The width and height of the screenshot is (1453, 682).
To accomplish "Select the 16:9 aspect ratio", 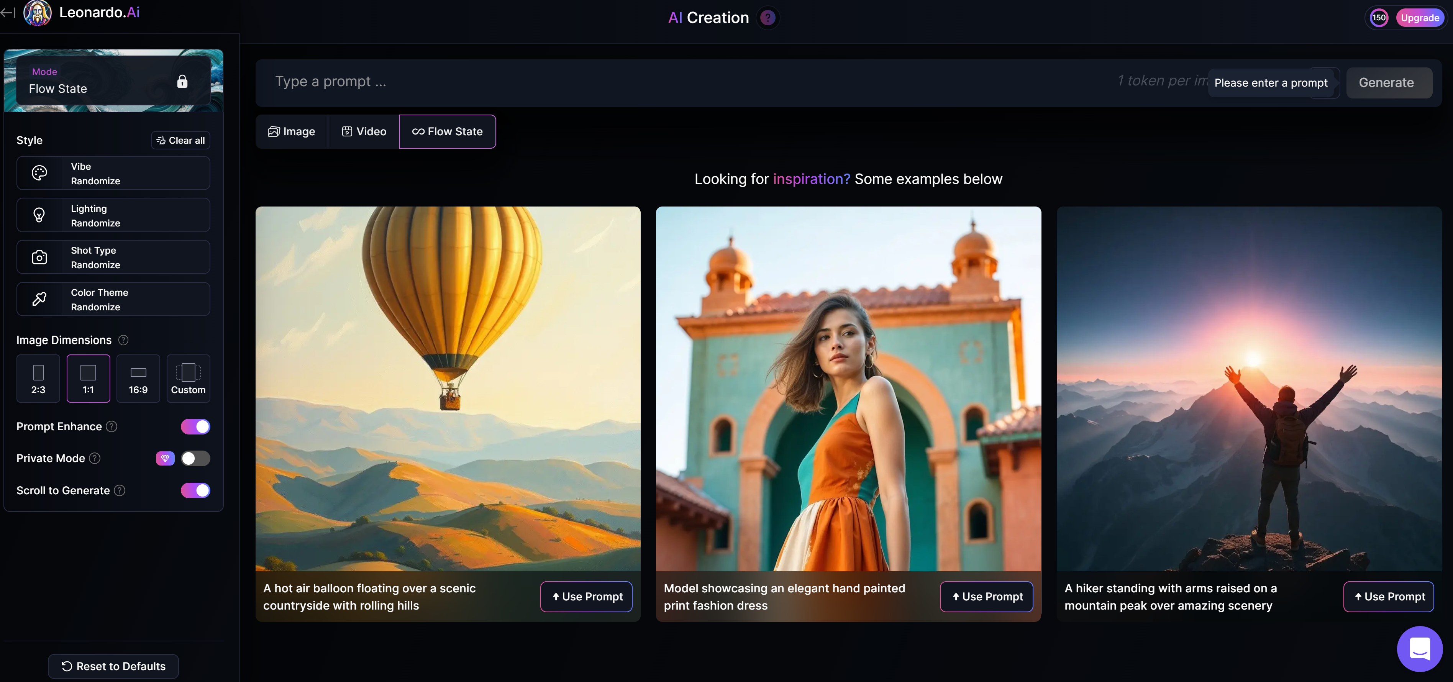I will pyautogui.click(x=138, y=379).
